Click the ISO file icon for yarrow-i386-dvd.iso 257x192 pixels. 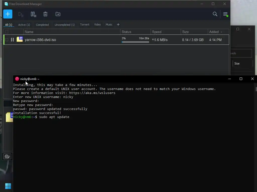[x=20, y=39]
